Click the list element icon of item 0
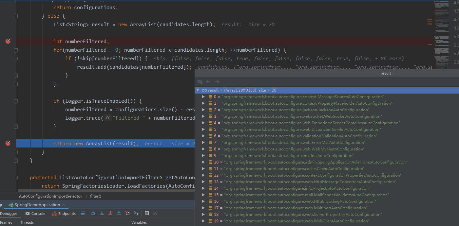Image resolution: width=459 pixels, height=226 pixels. [x=210, y=97]
